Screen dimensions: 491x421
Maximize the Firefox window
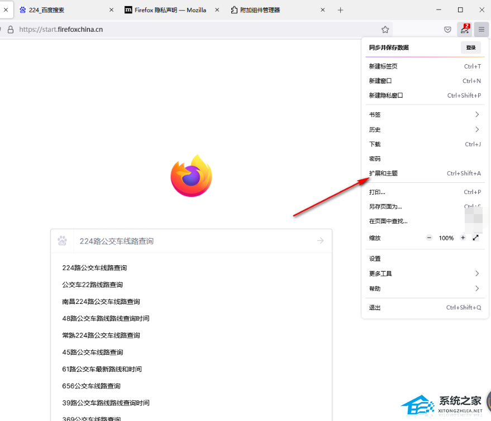pos(460,10)
